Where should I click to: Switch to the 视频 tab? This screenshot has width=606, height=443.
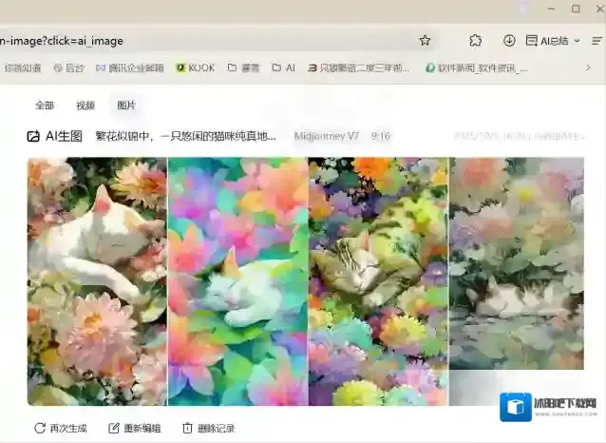pos(85,106)
